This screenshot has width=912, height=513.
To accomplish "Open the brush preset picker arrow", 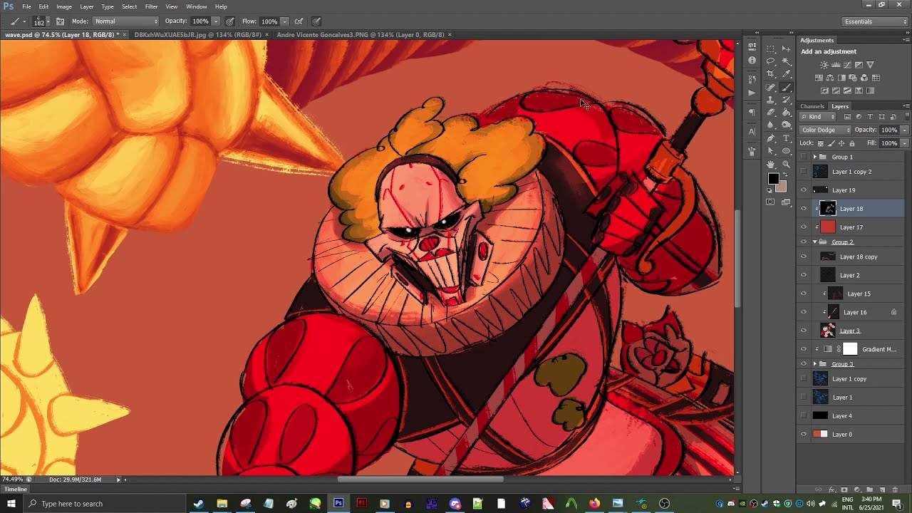I will (48, 21).
